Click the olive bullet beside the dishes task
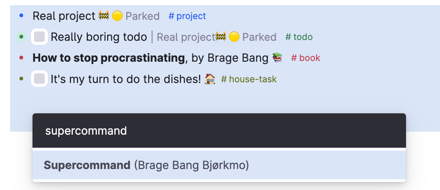 [21, 79]
